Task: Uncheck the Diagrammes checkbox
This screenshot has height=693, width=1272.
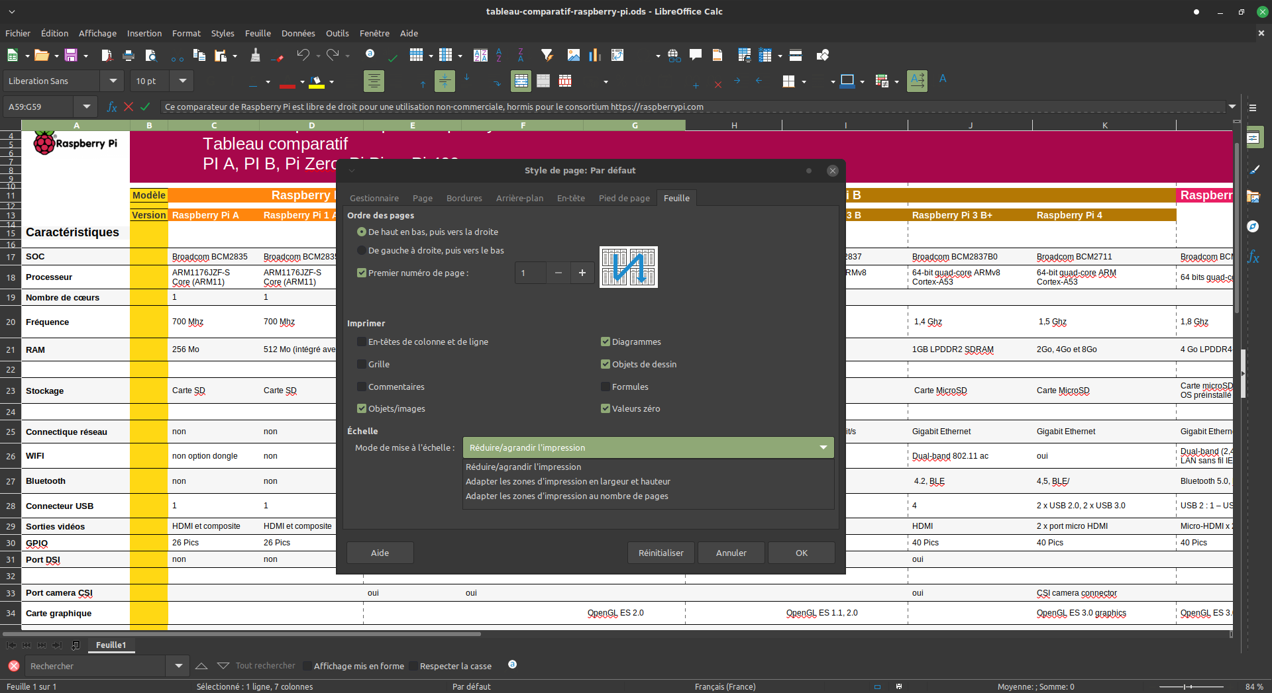Action: pyautogui.click(x=606, y=342)
